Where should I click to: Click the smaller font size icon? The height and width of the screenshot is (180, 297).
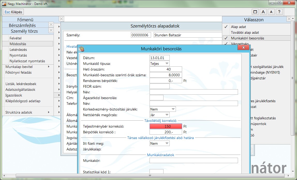point(271,12)
